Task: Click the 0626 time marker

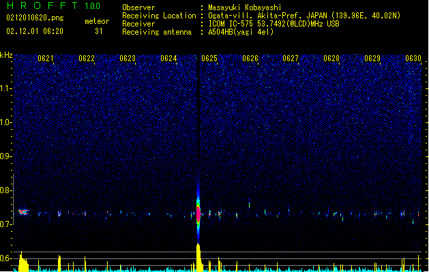Action: tap(250, 58)
